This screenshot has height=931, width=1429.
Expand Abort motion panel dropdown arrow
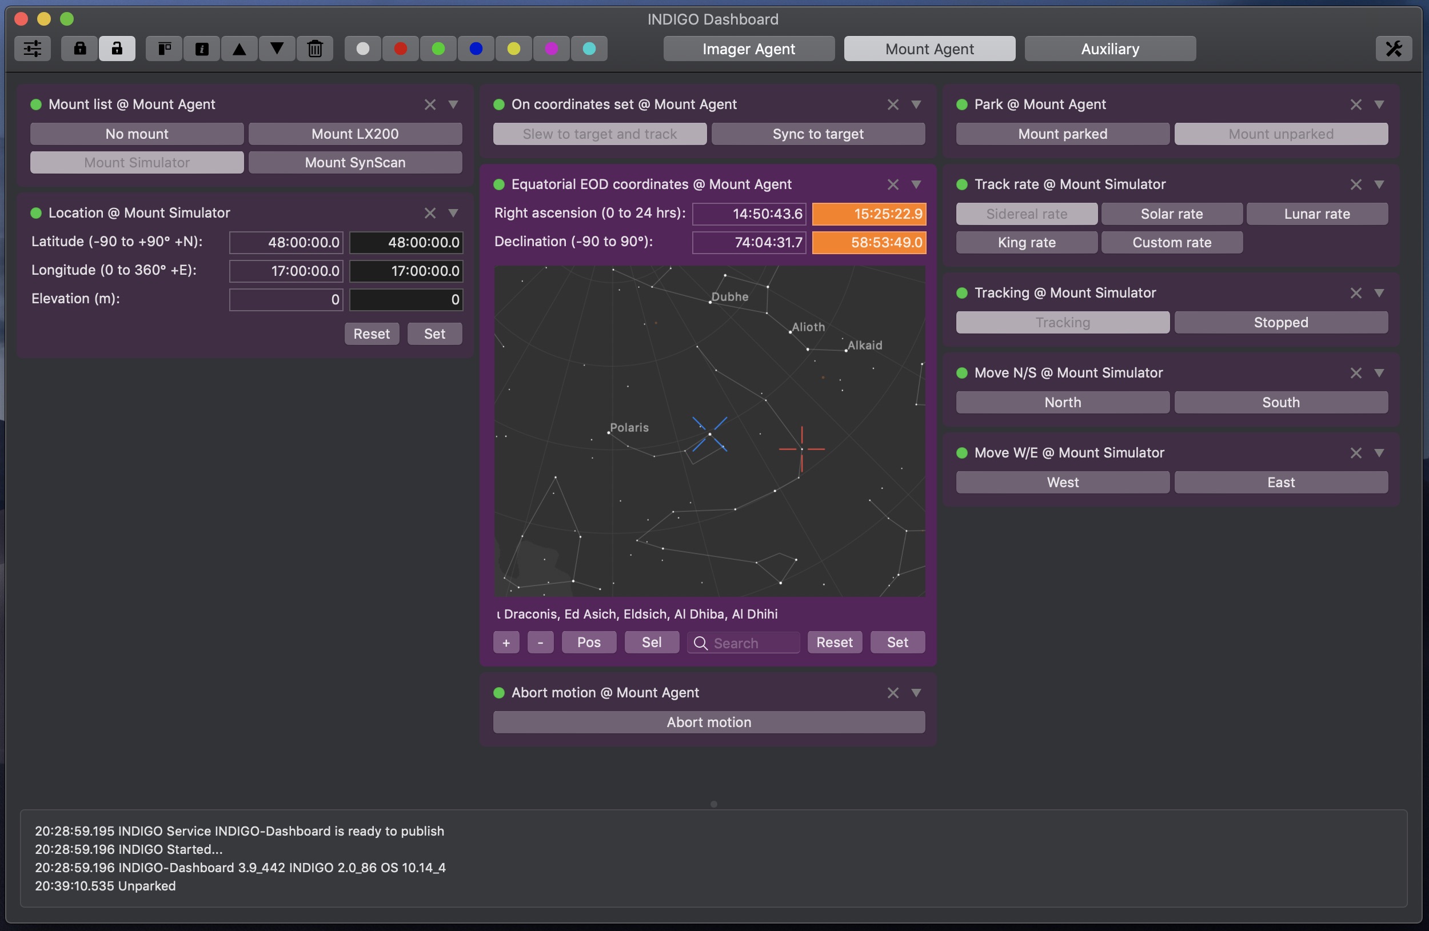916,693
